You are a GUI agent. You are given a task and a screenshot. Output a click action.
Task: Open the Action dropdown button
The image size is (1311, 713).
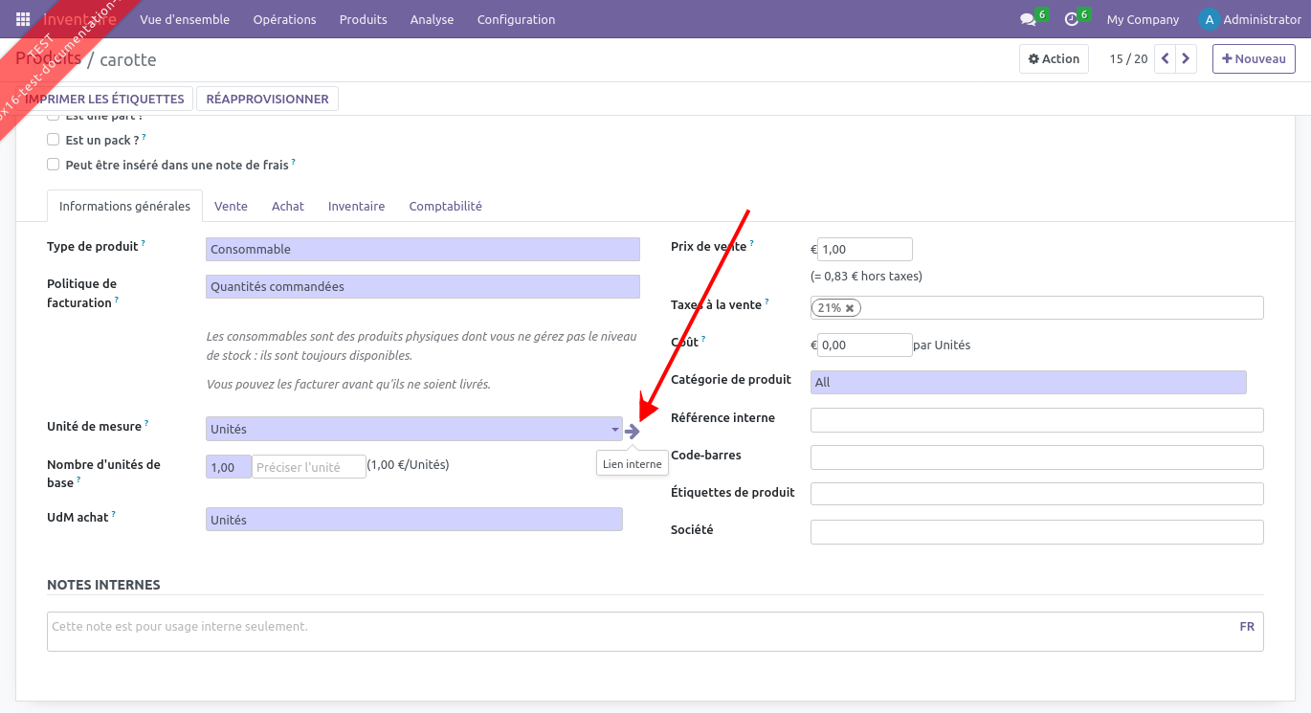[1054, 58]
